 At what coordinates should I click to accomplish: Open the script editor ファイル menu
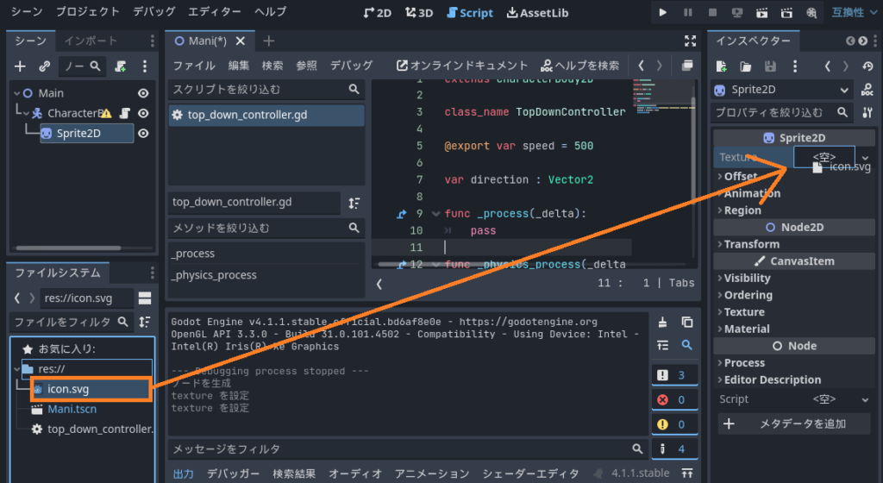[x=194, y=66]
